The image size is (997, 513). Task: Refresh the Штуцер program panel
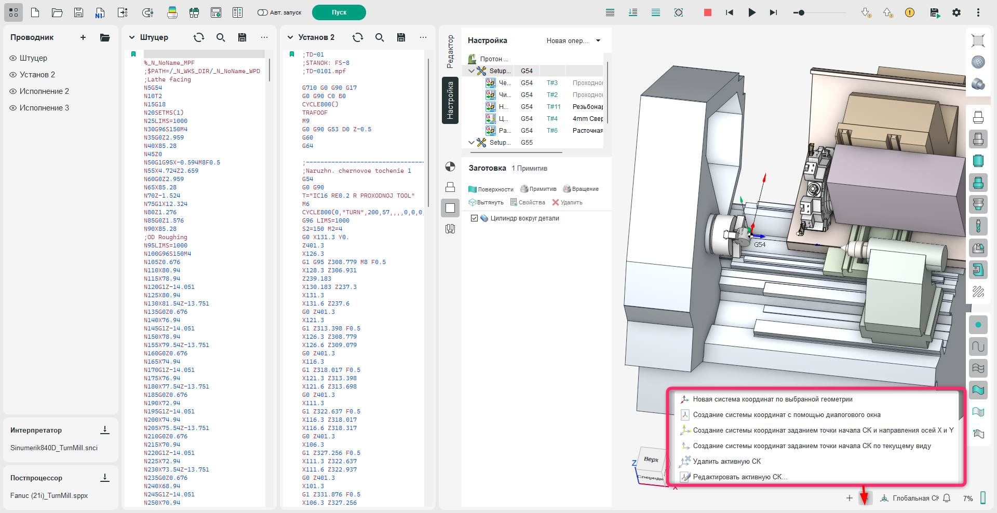coord(199,37)
